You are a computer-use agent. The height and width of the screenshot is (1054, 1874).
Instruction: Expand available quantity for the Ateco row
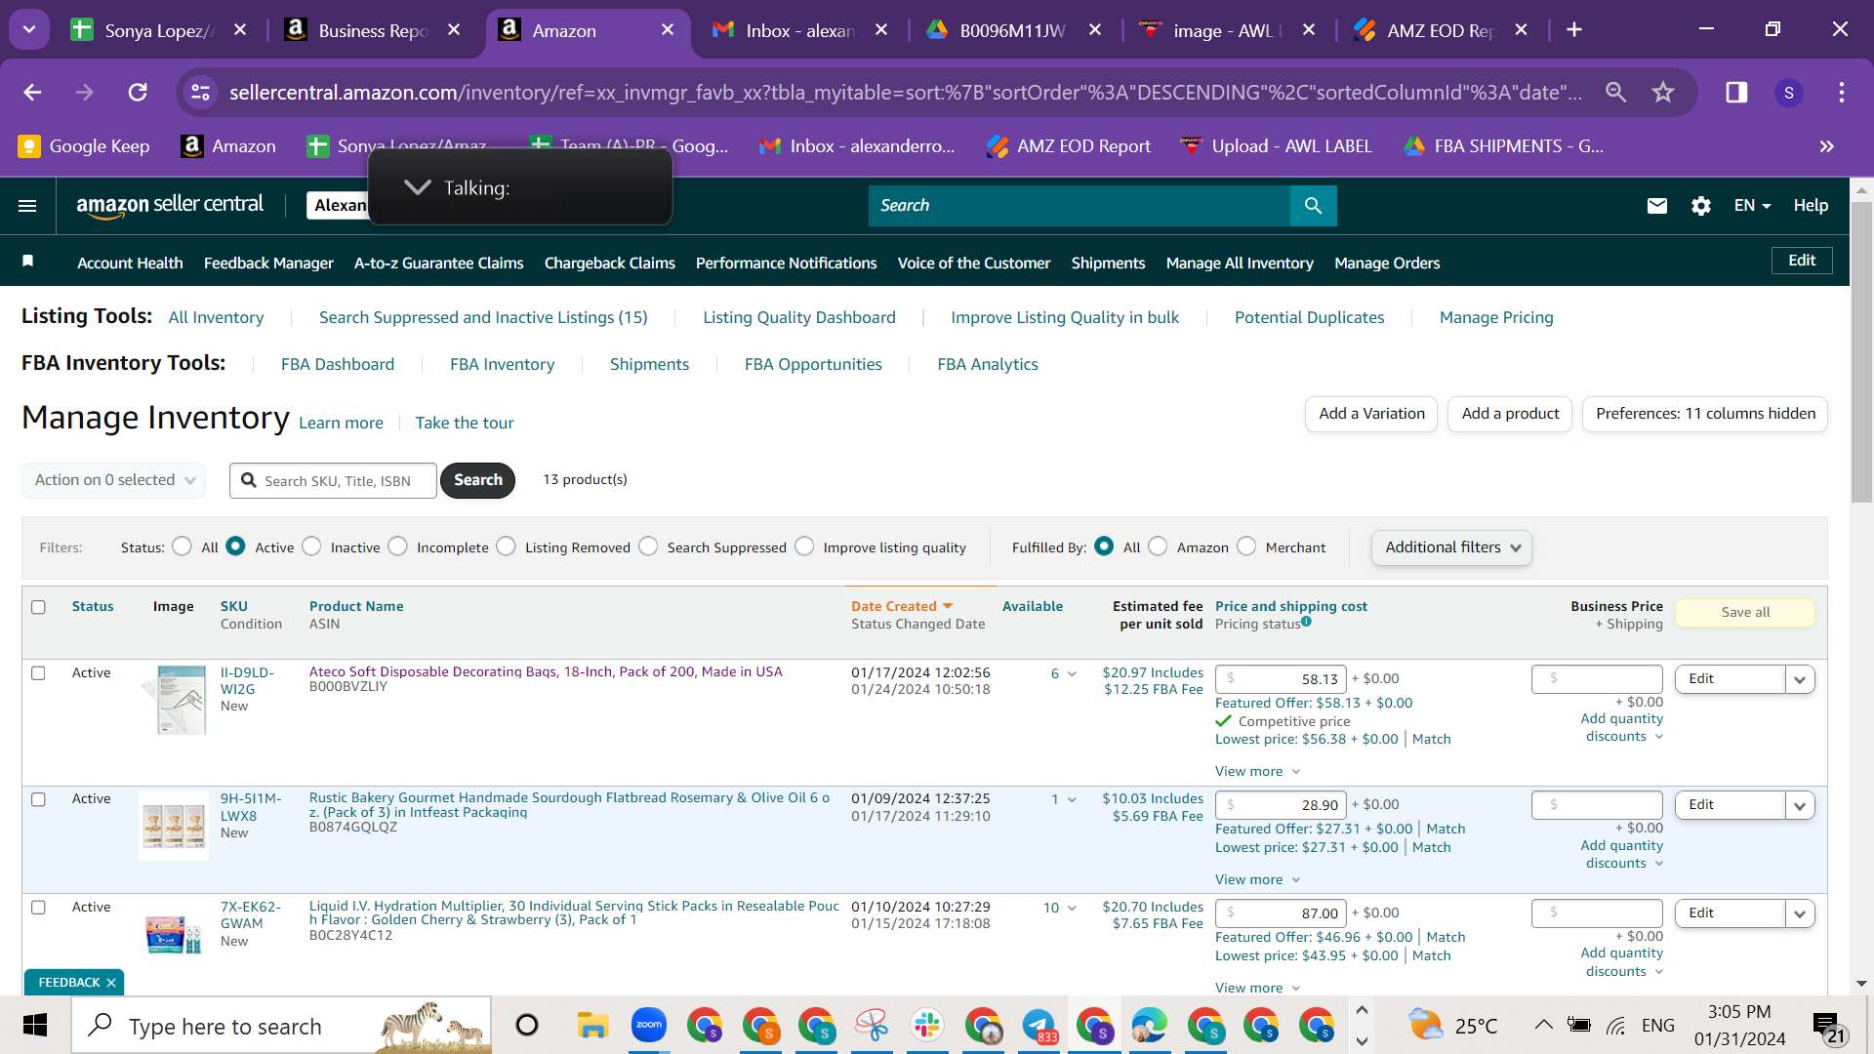pyautogui.click(x=1072, y=674)
